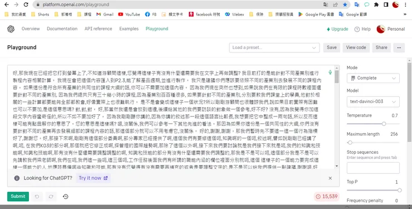This screenshot has width=412, height=209.
Task: Select the Playground tab
Action: pos(157,28)
